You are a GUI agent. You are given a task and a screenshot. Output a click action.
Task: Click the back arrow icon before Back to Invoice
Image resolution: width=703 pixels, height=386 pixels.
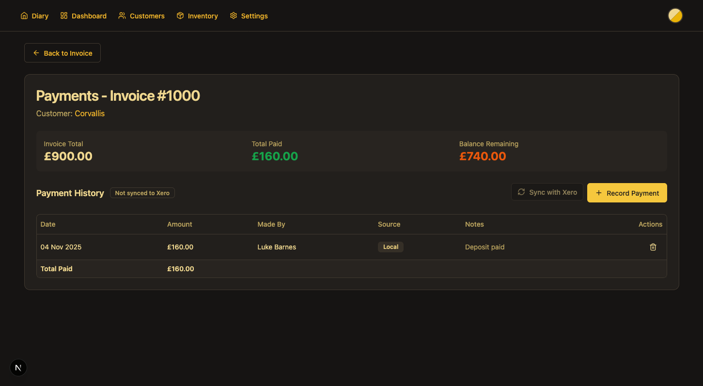click(x=36, y=53)
